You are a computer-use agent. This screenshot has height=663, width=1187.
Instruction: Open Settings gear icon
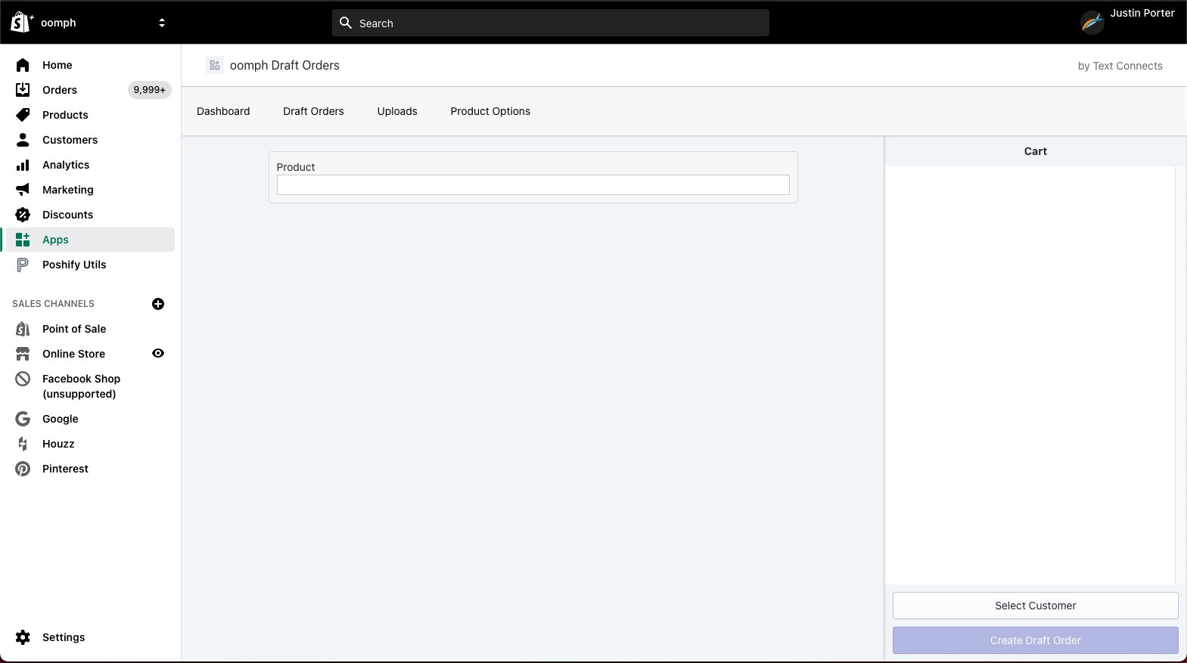23,637
